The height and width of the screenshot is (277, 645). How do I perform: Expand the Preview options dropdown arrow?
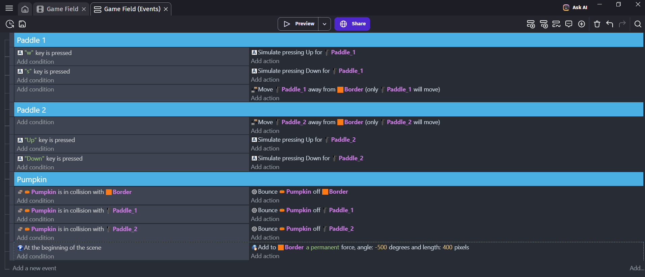(325, 24)
